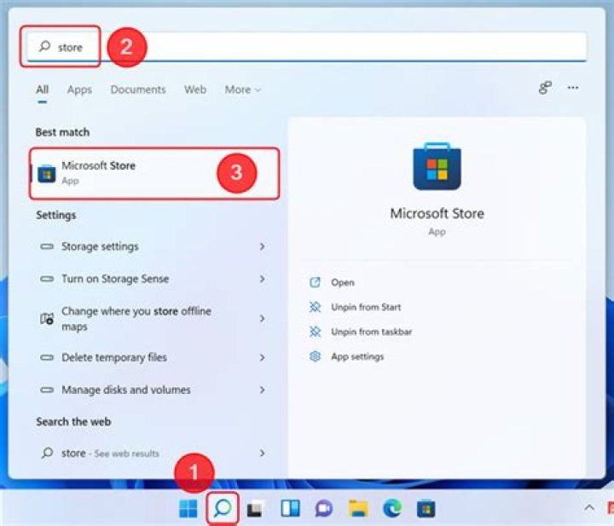614x526 pixels.
Task: Open Microsoft Store icon in taskbar
Action: tap(426, 509)
